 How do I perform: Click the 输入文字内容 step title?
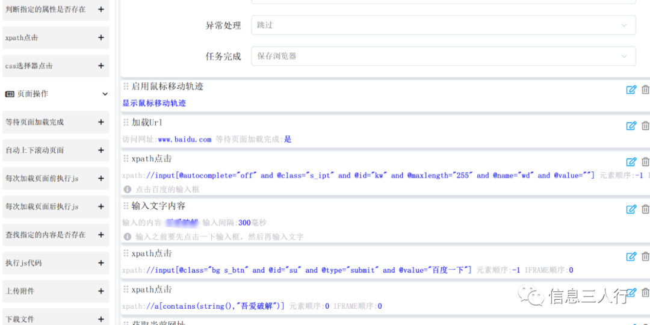tap(158, 206)
